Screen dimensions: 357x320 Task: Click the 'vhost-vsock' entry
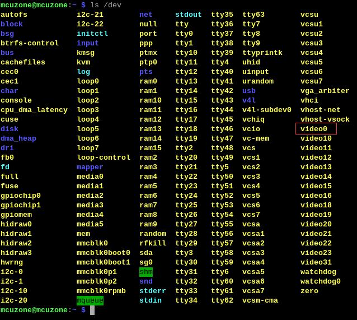point(325,119)
